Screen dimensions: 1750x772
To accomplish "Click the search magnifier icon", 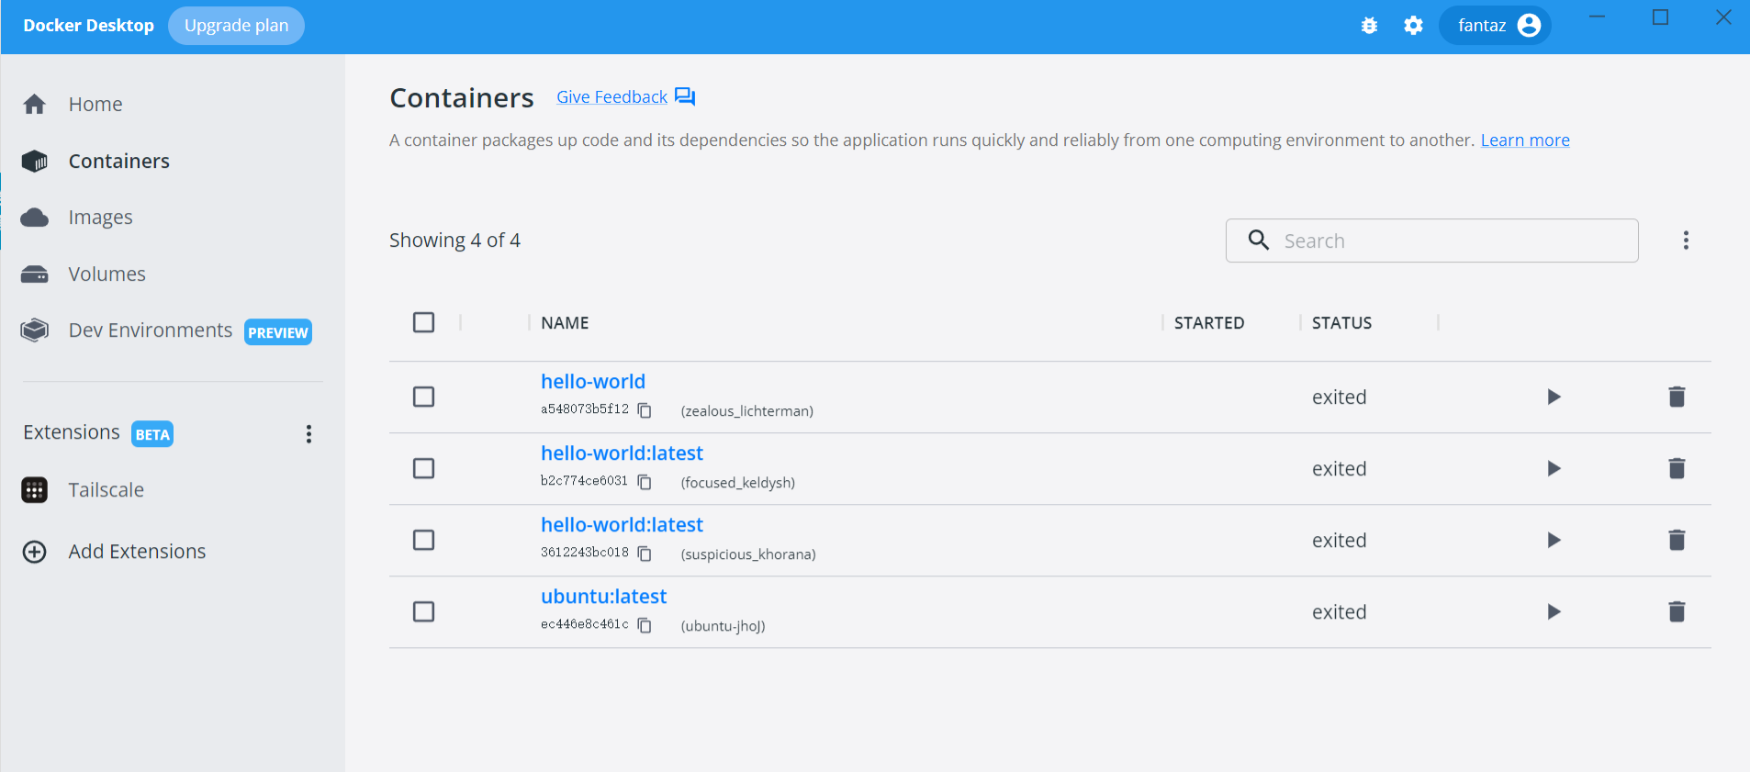I will coord(1259,241).
